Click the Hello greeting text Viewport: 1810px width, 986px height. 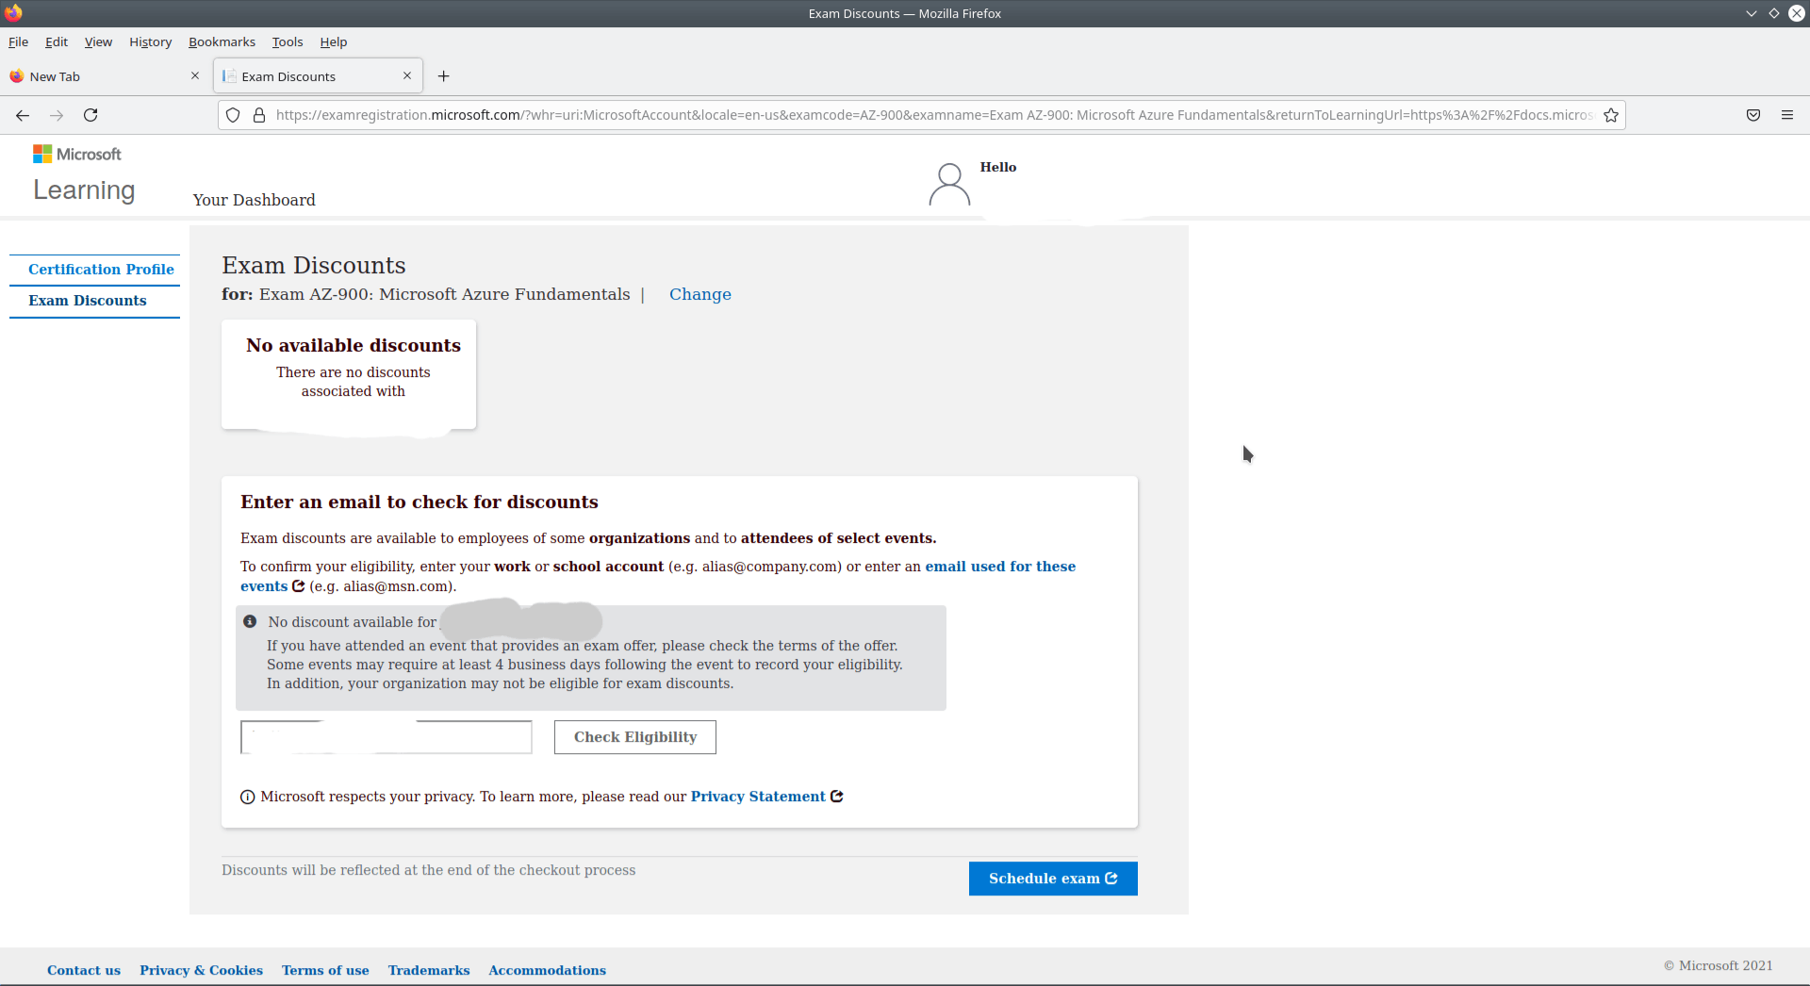998,167
